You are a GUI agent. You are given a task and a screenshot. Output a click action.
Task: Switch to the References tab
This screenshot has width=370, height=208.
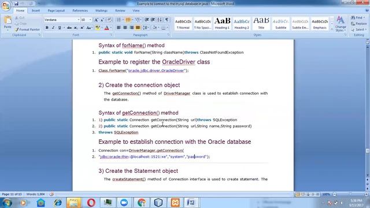click(80, 10)
